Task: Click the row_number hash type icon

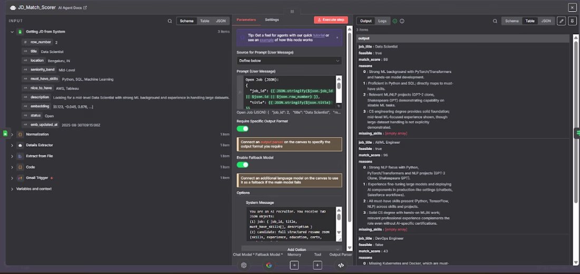Action: tap(25, 42)
